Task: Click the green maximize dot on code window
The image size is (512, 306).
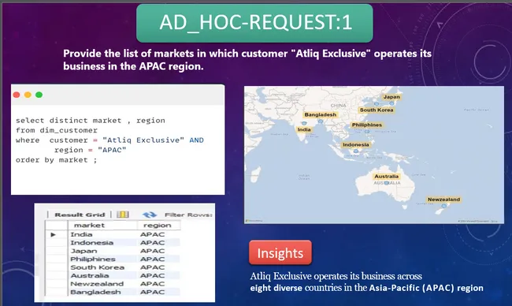Action: (x=39, y=95)
